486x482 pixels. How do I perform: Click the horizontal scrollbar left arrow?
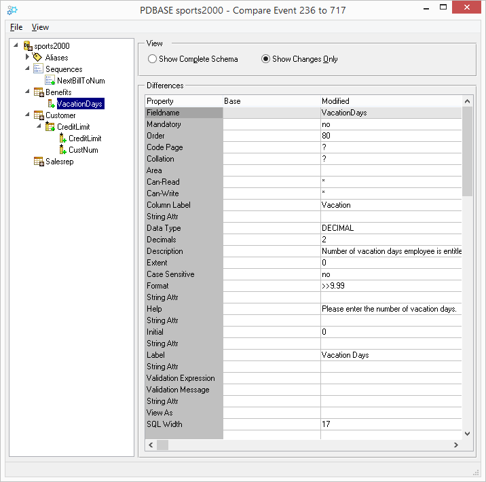click(x=151, y=445)
